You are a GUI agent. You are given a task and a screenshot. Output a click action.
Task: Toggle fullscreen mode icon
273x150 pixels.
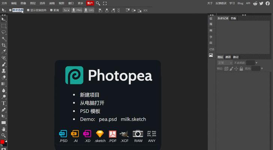pyautogui.click(x=105, y=3)
